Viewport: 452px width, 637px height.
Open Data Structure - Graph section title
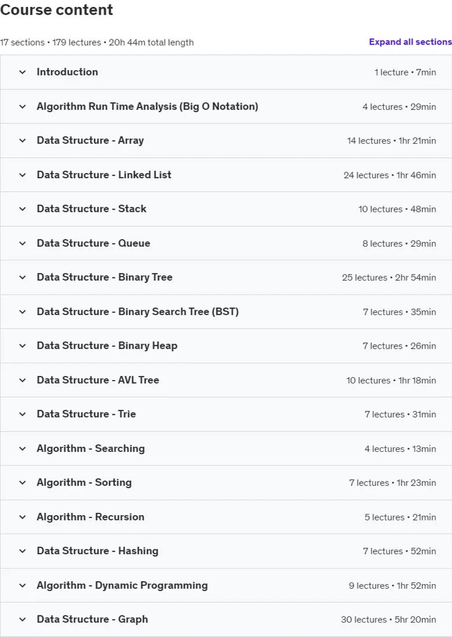click(x=92, y=619)
